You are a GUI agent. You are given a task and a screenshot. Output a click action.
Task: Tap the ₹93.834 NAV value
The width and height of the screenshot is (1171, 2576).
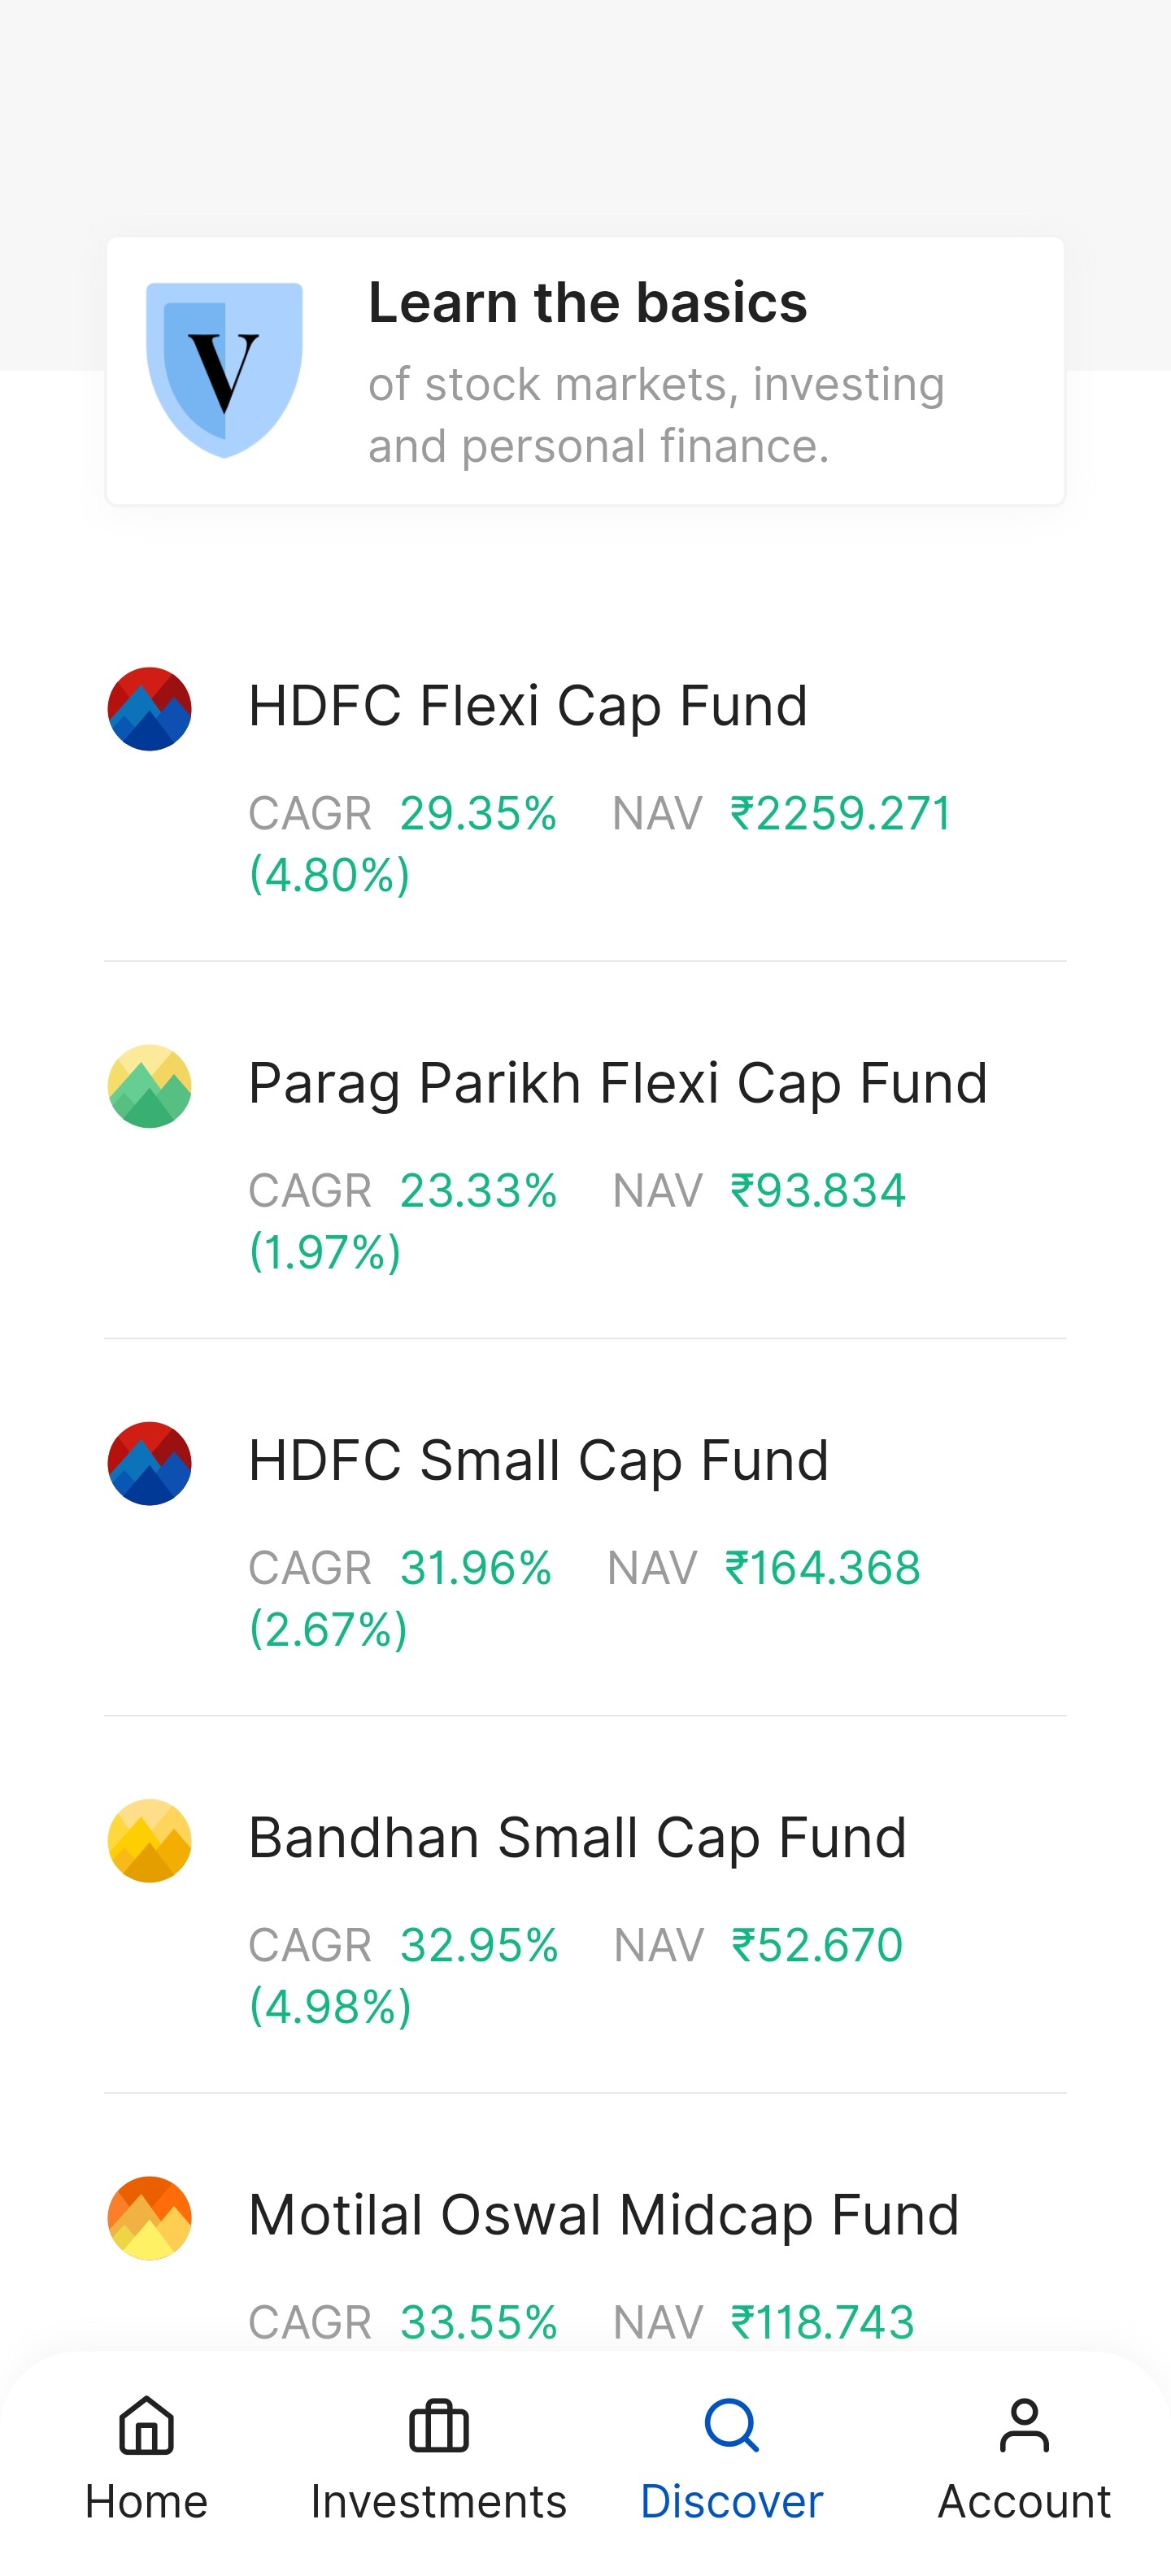coord(818,1190)
